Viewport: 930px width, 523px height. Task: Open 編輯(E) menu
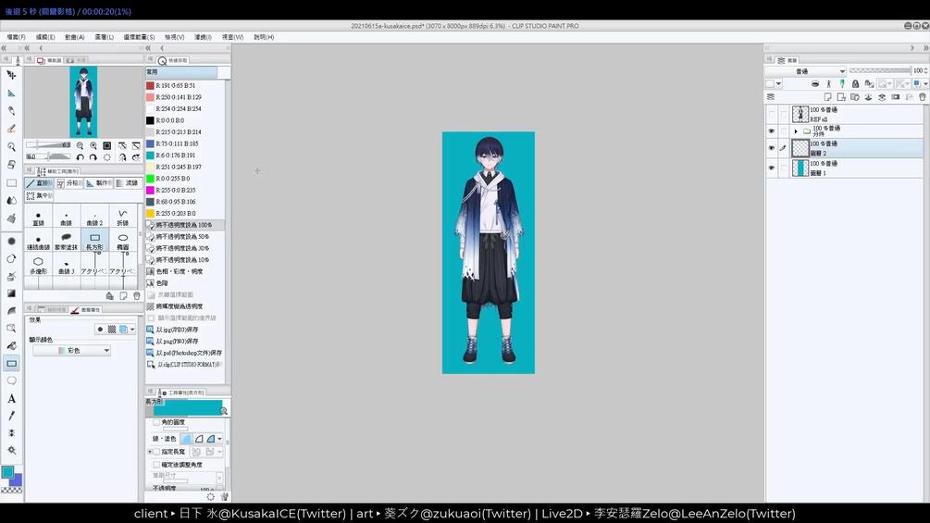pos(45,37)
